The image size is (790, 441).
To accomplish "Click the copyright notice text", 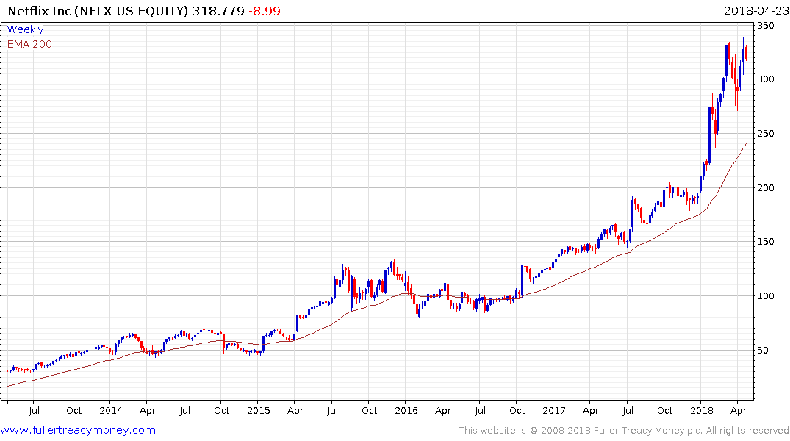I will (624, 431).
